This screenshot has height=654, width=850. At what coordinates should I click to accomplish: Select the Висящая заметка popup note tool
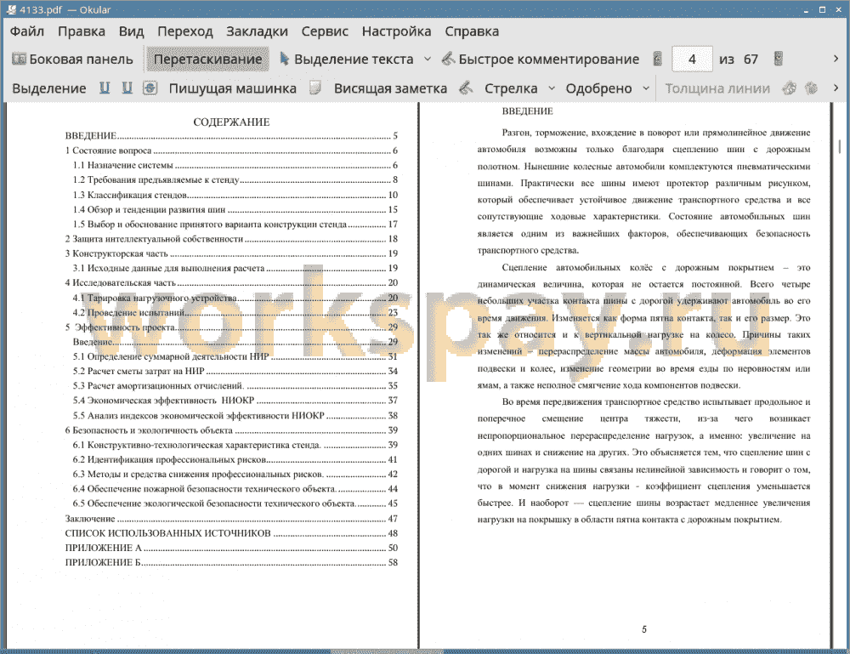[390, 88]
